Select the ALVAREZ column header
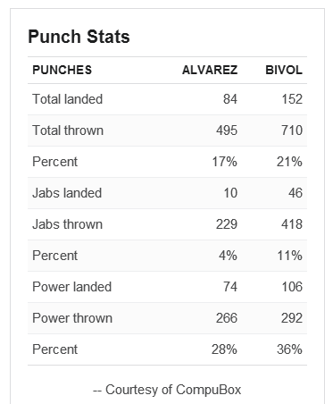The height and width of the screenshot is (404, 333). 210,70
